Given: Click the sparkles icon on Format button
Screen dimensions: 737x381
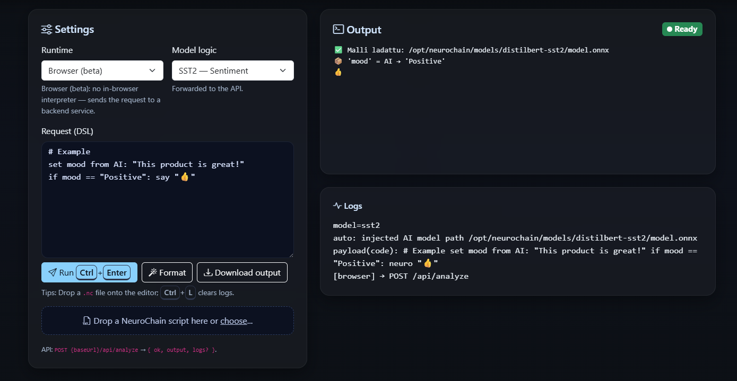Looking at the screenshot, I should point(152,272).
